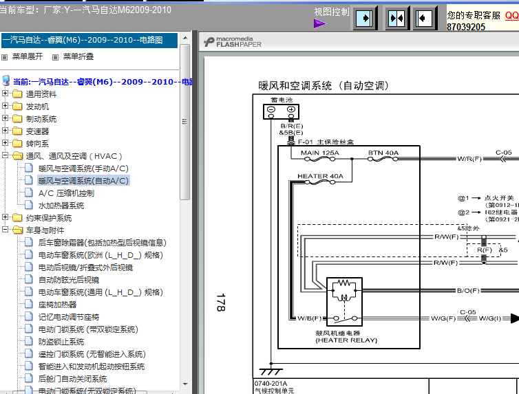Click the 菜单折叠 link
The image size is (519, 394).
pos(78,56)
